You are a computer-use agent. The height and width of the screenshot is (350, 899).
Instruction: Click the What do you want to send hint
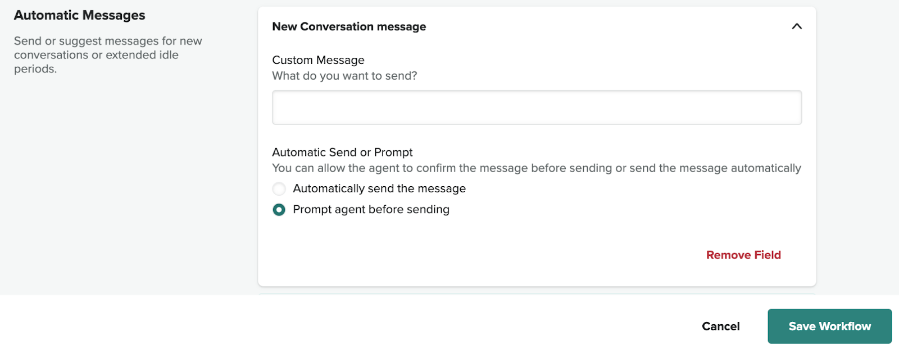click(x=344, y=76)
